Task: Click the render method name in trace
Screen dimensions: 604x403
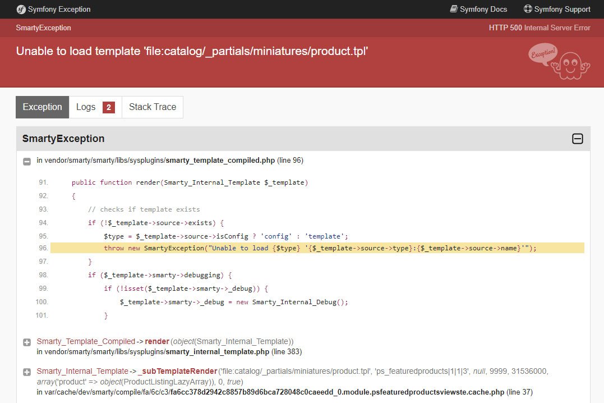Action: (x=157, y=342)
